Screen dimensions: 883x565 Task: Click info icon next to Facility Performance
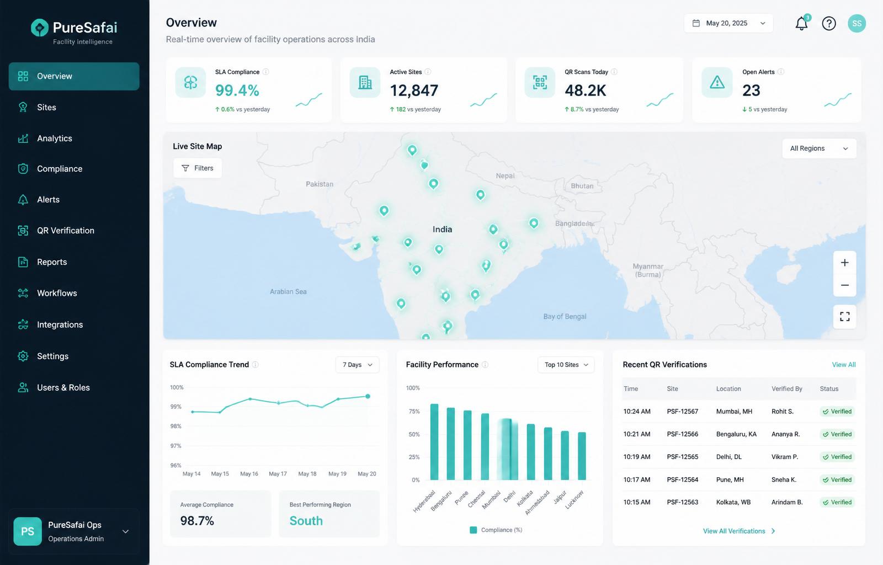tap(485, 365)
